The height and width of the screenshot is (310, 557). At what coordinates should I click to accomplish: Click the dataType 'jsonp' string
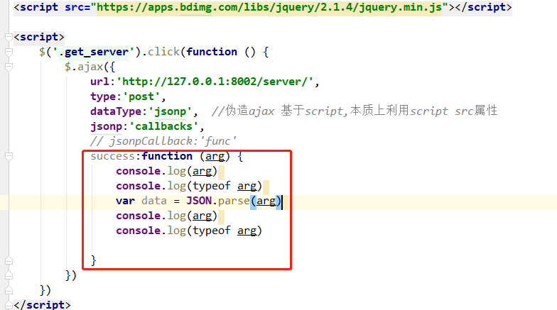171,111
